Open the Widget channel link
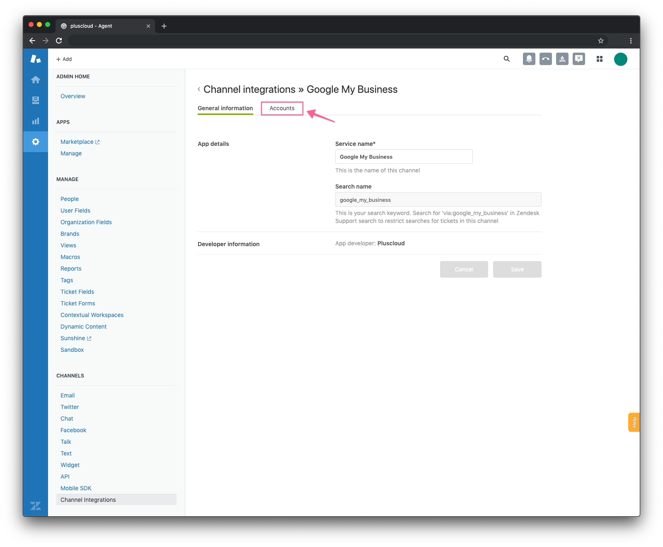This screenshot has height=547, width=663. tap(70, 465)
